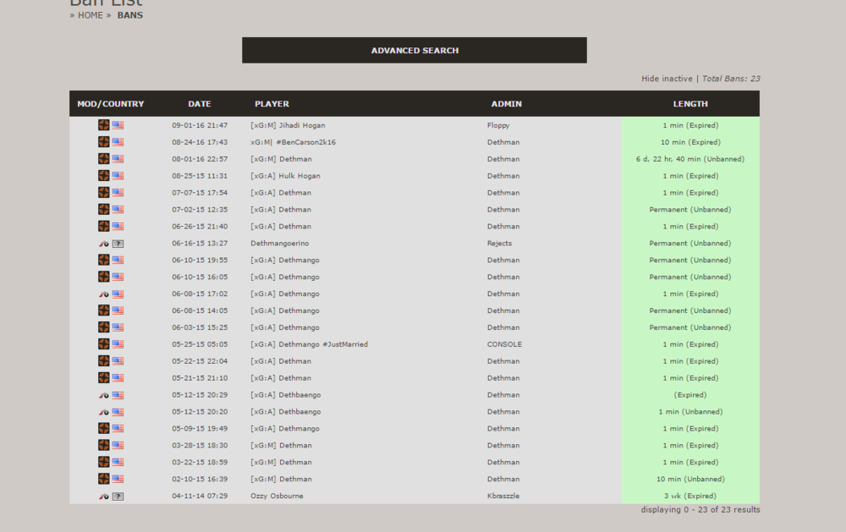Screen dimensions: 846x532
Task: Click the US flag icon on the 08-25-15 11:31 row
Action: [118, 175]
